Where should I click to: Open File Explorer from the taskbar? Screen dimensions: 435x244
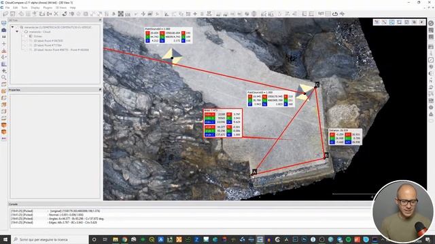point(116,239)
